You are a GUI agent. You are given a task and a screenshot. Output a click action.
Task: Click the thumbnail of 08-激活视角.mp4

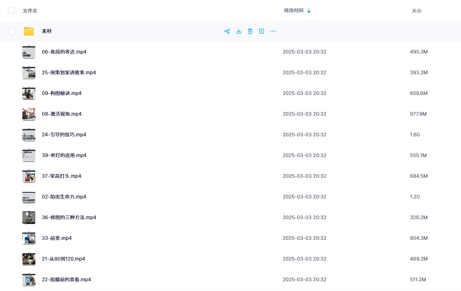click(29, 114)
